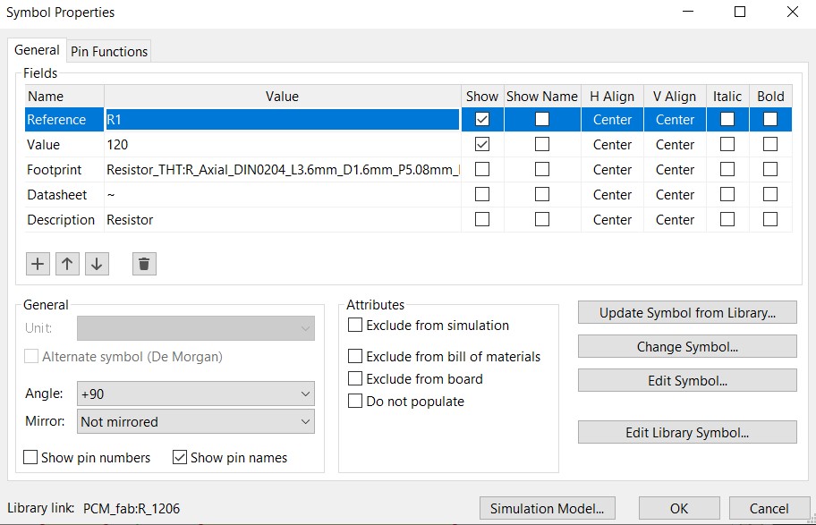816x525 pixels.
Task: Move selected field up with arrow icon
Action: point(67,263)
